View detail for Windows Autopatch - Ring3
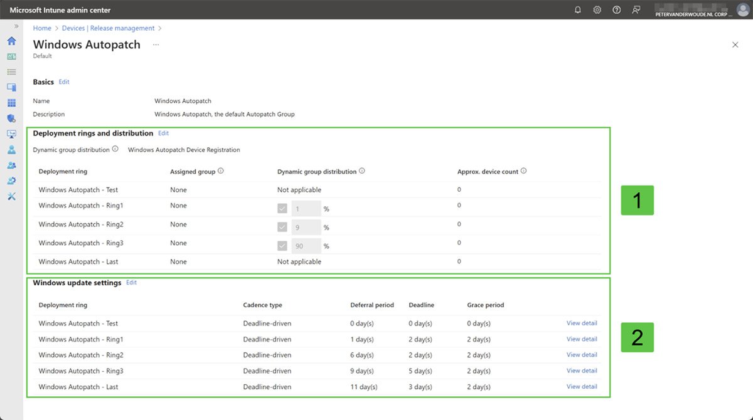This screenshot has width=753, height=420. tap(582, 370)
